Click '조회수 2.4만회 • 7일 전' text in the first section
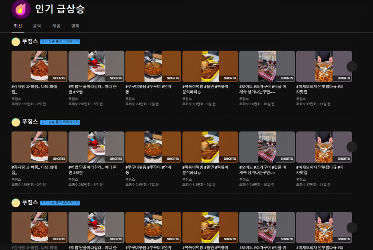 click(x=142, y=104)
